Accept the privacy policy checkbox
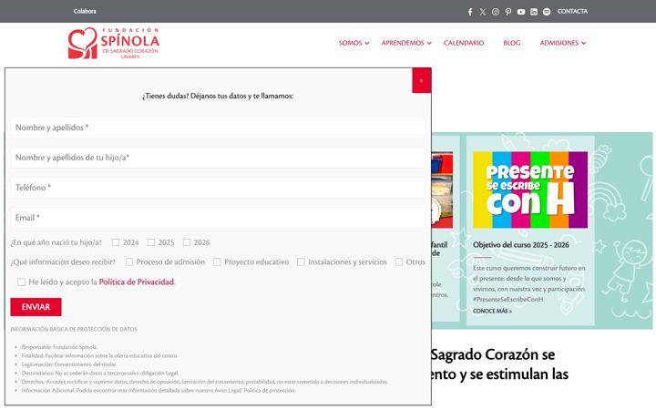656x410 pixels. pyautogui.click(x=21, y=282)
